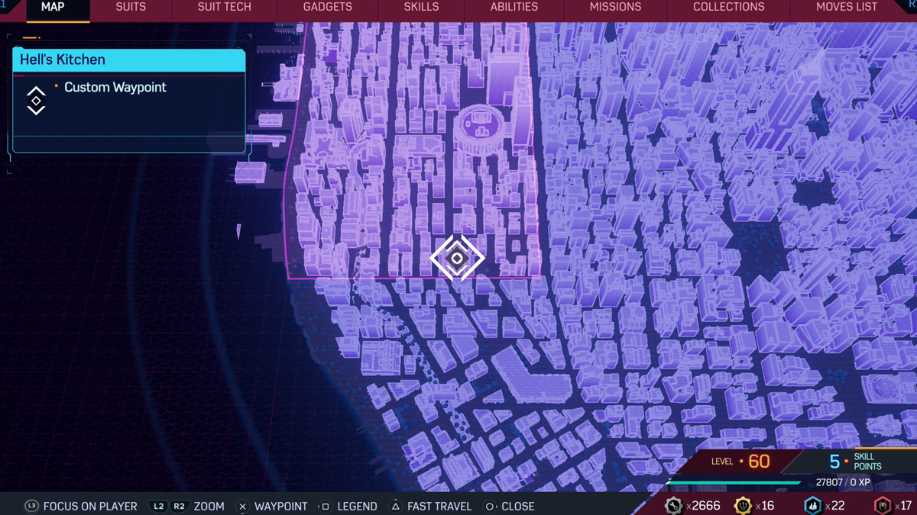Screen dimensions: 917x515
Task: Go to the Missions tab
Action: pyautogui.click(x=615, y=7)
